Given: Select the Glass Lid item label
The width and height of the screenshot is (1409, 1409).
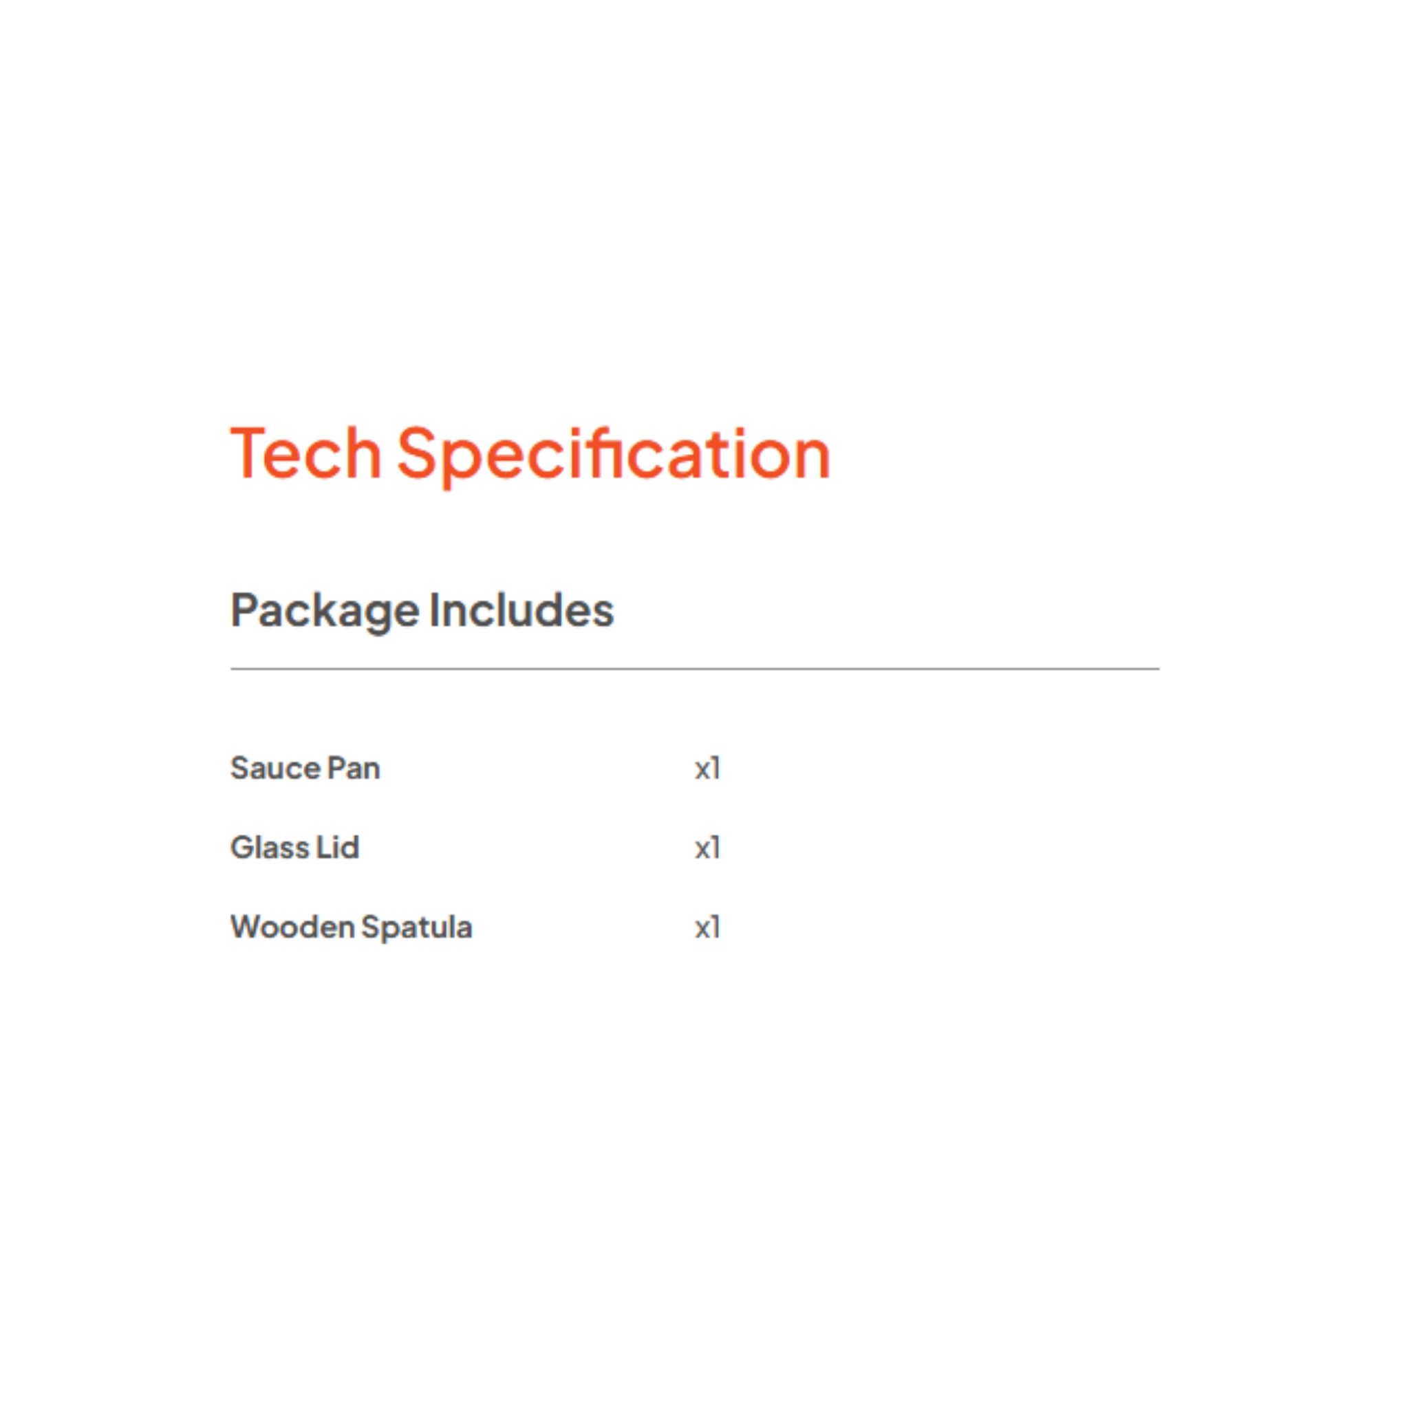Looking at the screenshot, I should pos(294,848).
